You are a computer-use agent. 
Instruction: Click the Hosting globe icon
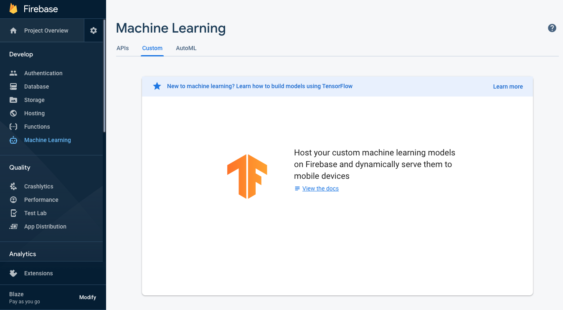click(13, 113)
